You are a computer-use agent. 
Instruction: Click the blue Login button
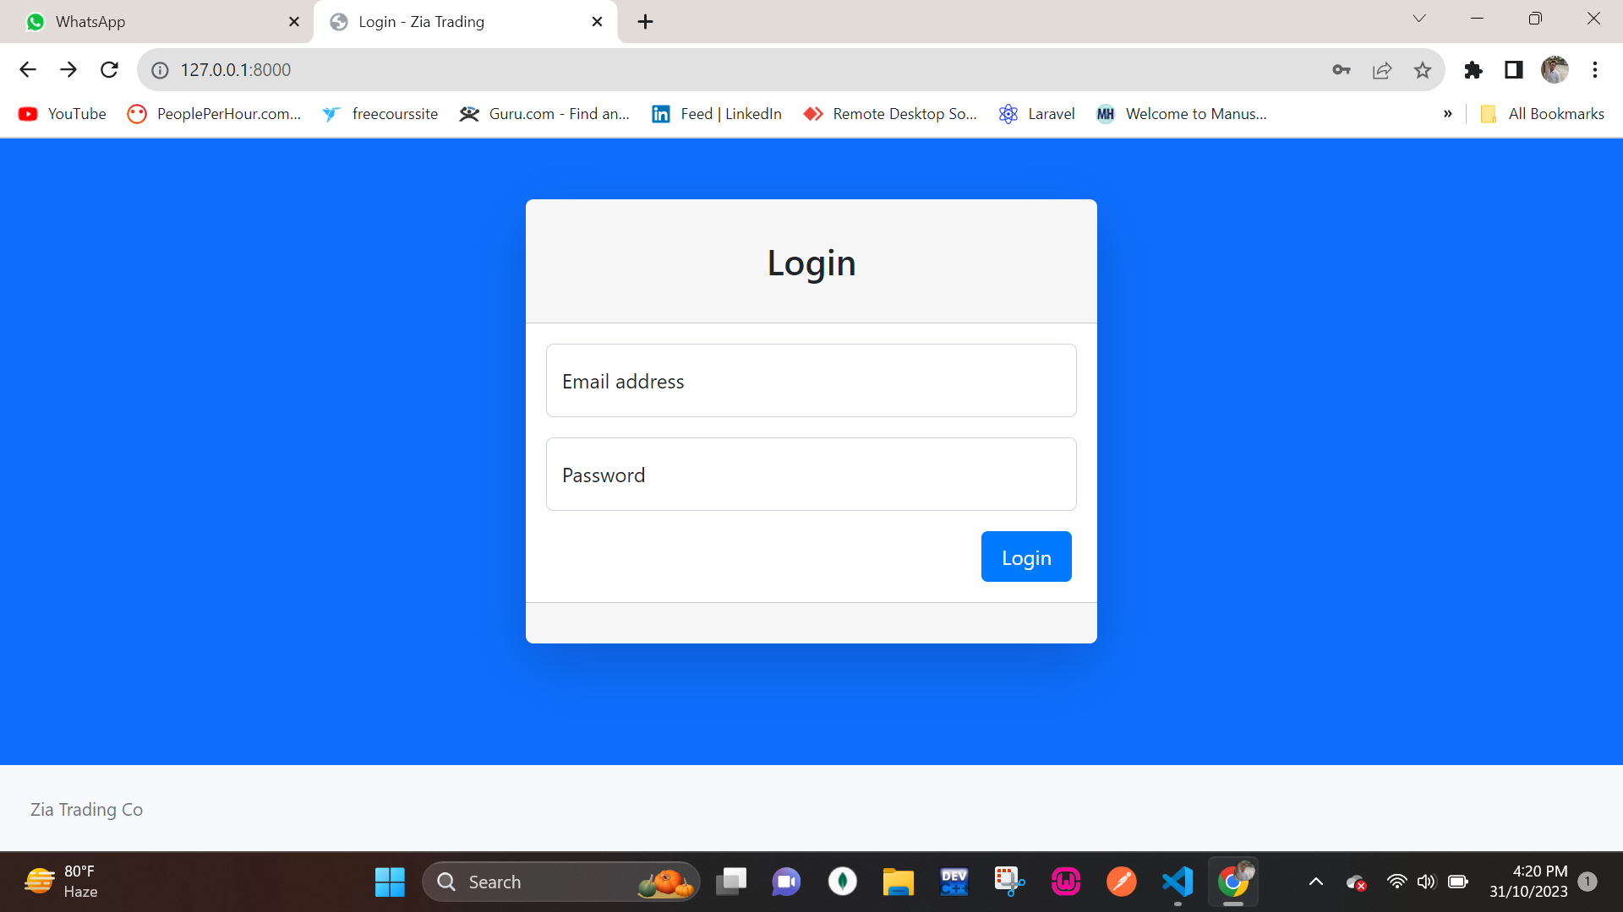click(1026, 556)
